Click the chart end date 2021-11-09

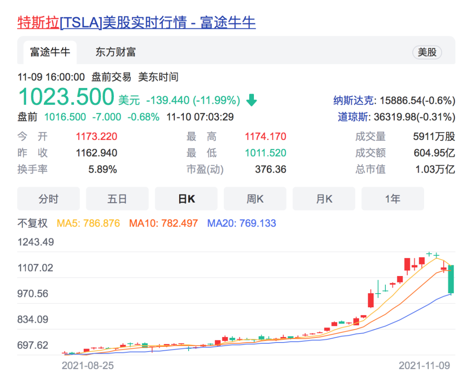click(x=424, y=366)
